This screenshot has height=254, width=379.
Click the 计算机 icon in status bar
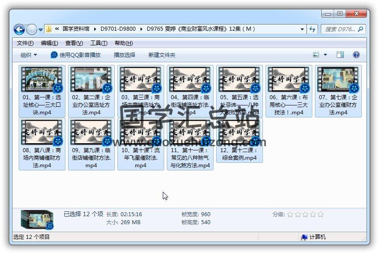304,237
